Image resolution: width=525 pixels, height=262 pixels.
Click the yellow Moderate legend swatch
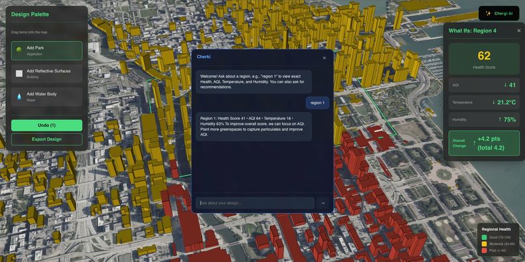click(484, 244)
